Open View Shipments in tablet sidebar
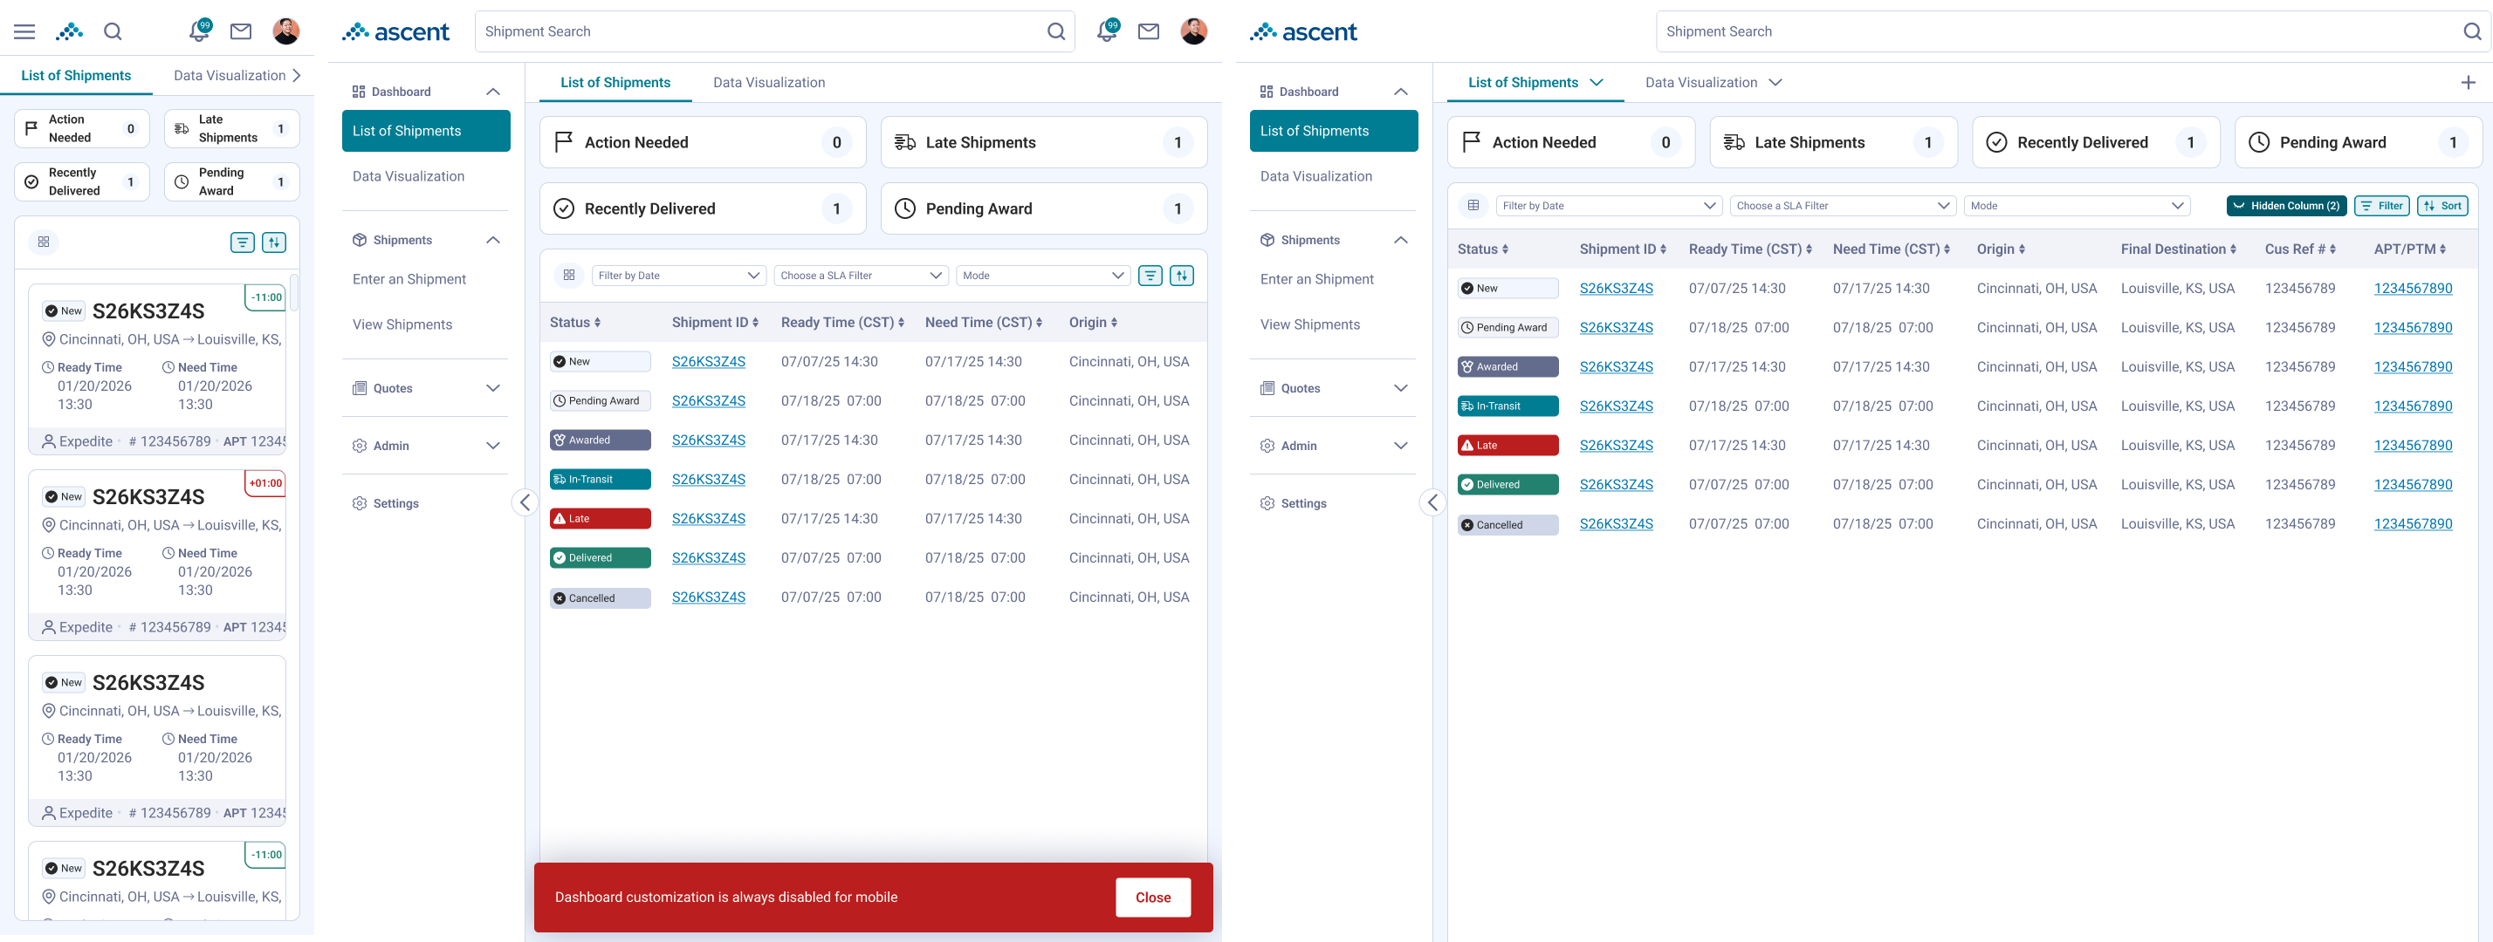Image resolution: width=2493 pixels, height=942 pixels. click(402, 324)
